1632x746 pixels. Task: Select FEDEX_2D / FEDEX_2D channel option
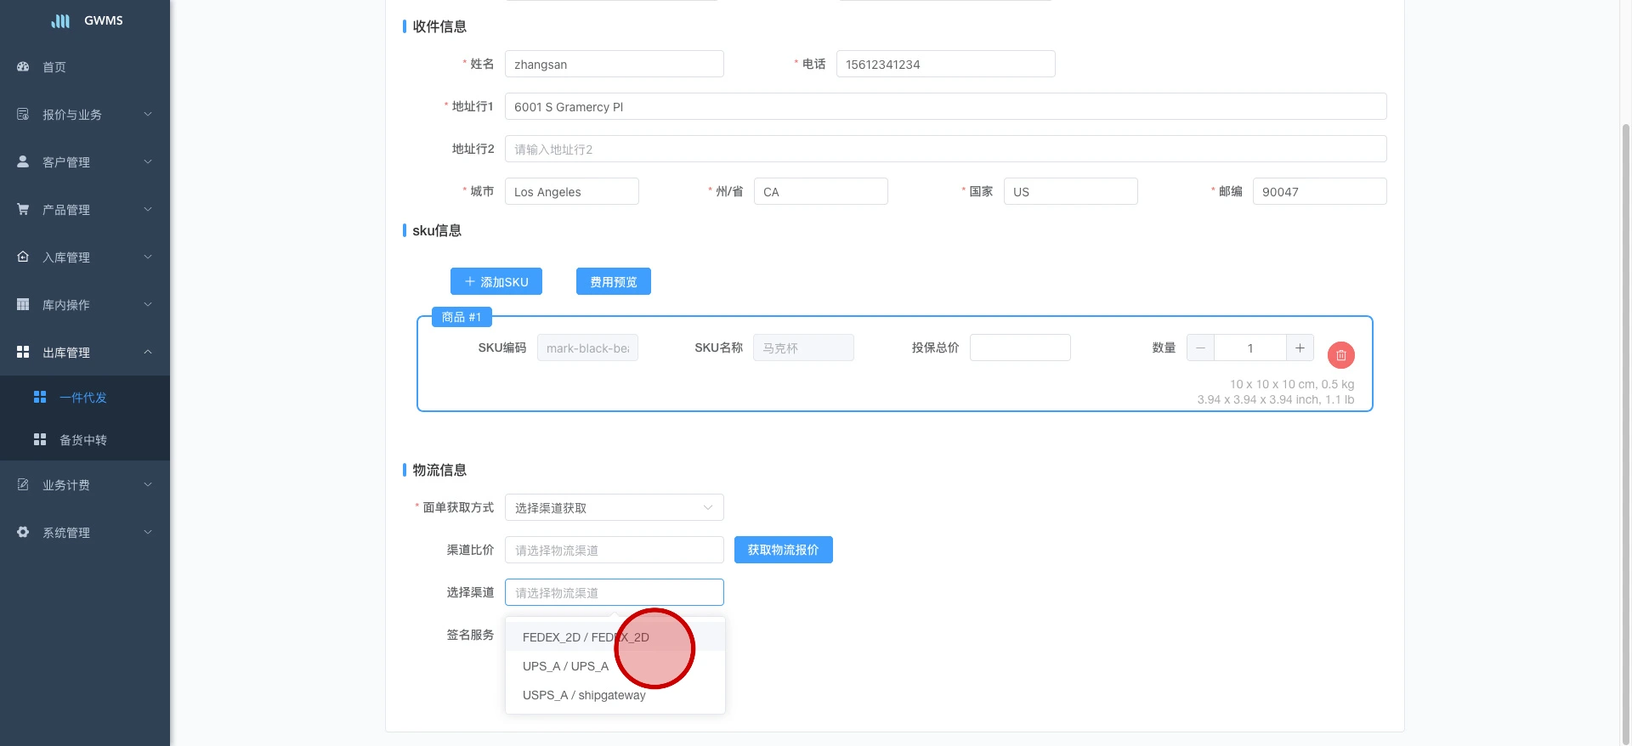coord(585,637)
